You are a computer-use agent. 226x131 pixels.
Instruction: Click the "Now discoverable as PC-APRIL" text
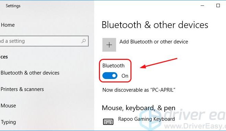coord(139,90)
